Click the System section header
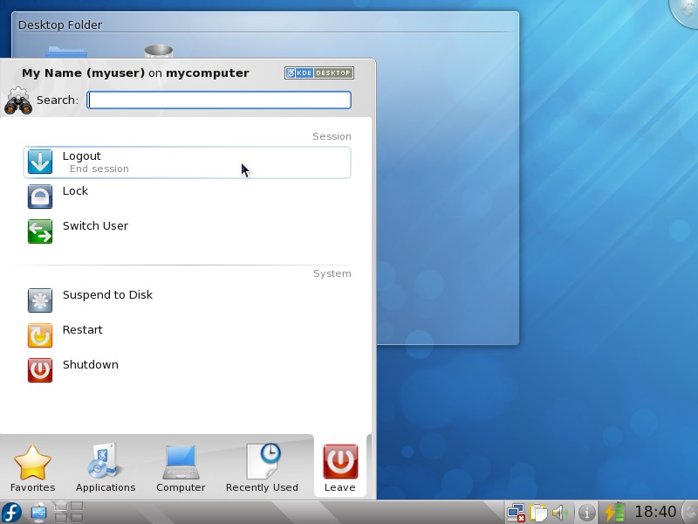Image resolution: width=698 pixels, height=524 pixels. coord(332,273)
